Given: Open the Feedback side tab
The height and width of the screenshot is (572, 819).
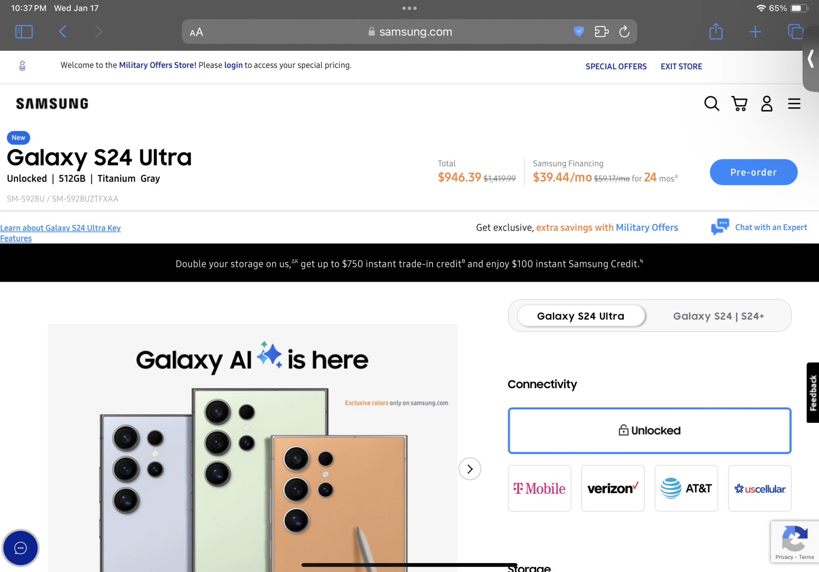Looking at the screenshot, I should click(813, 392).
